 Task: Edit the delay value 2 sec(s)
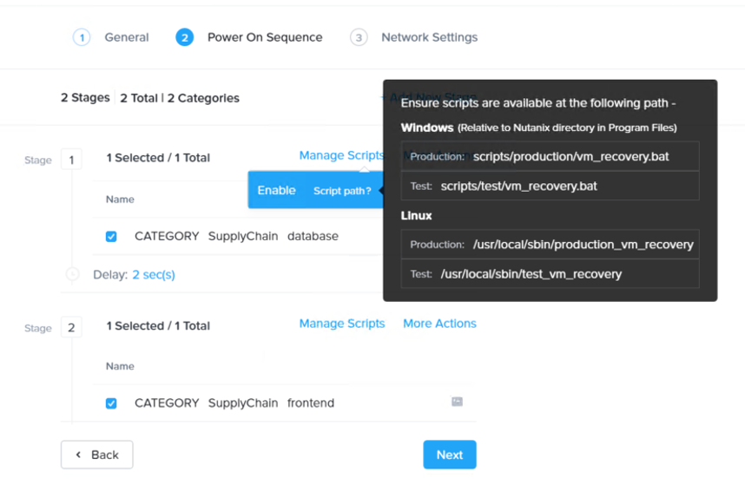click(x=154, y=275)
